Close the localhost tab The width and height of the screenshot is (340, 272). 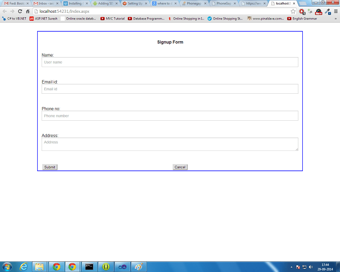294,4
